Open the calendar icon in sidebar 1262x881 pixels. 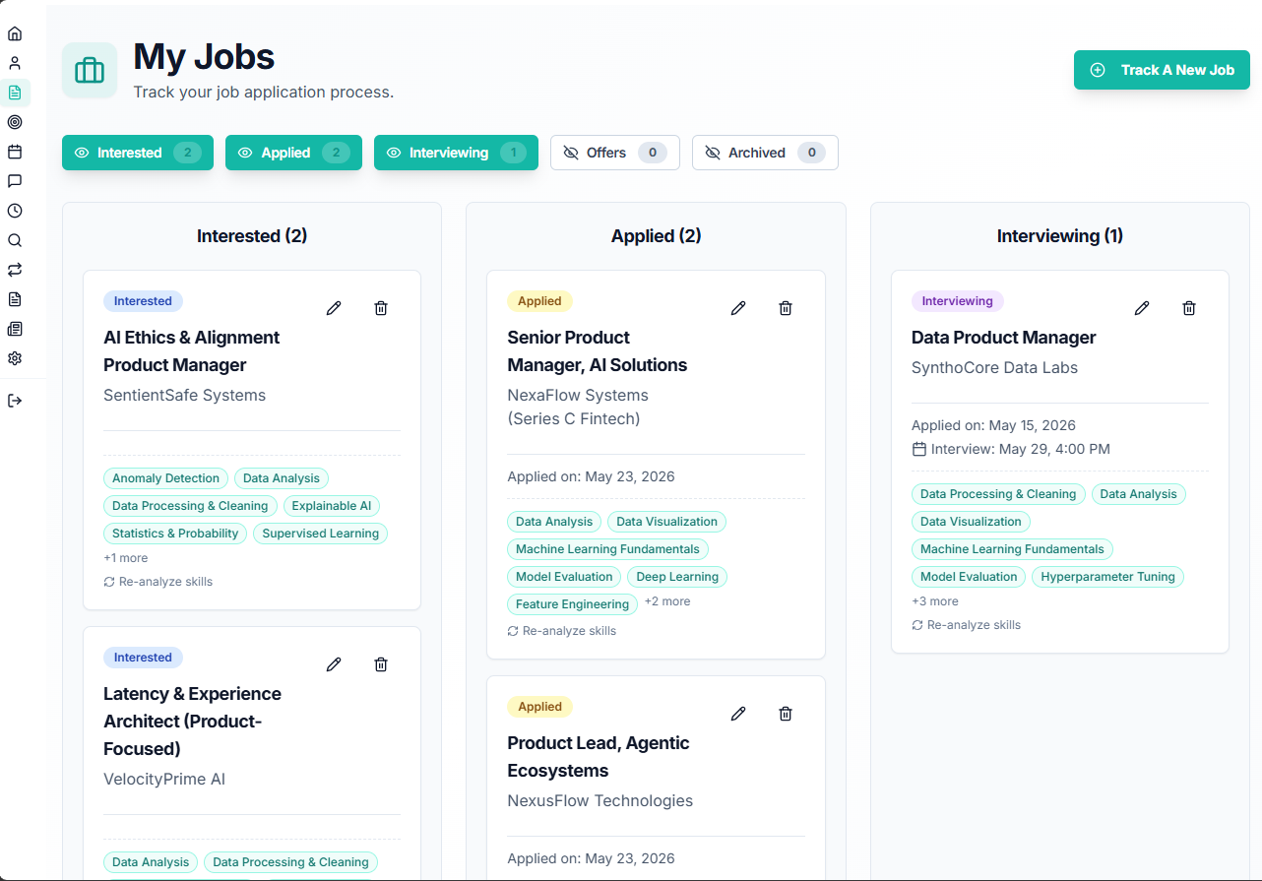coord(15,152)
